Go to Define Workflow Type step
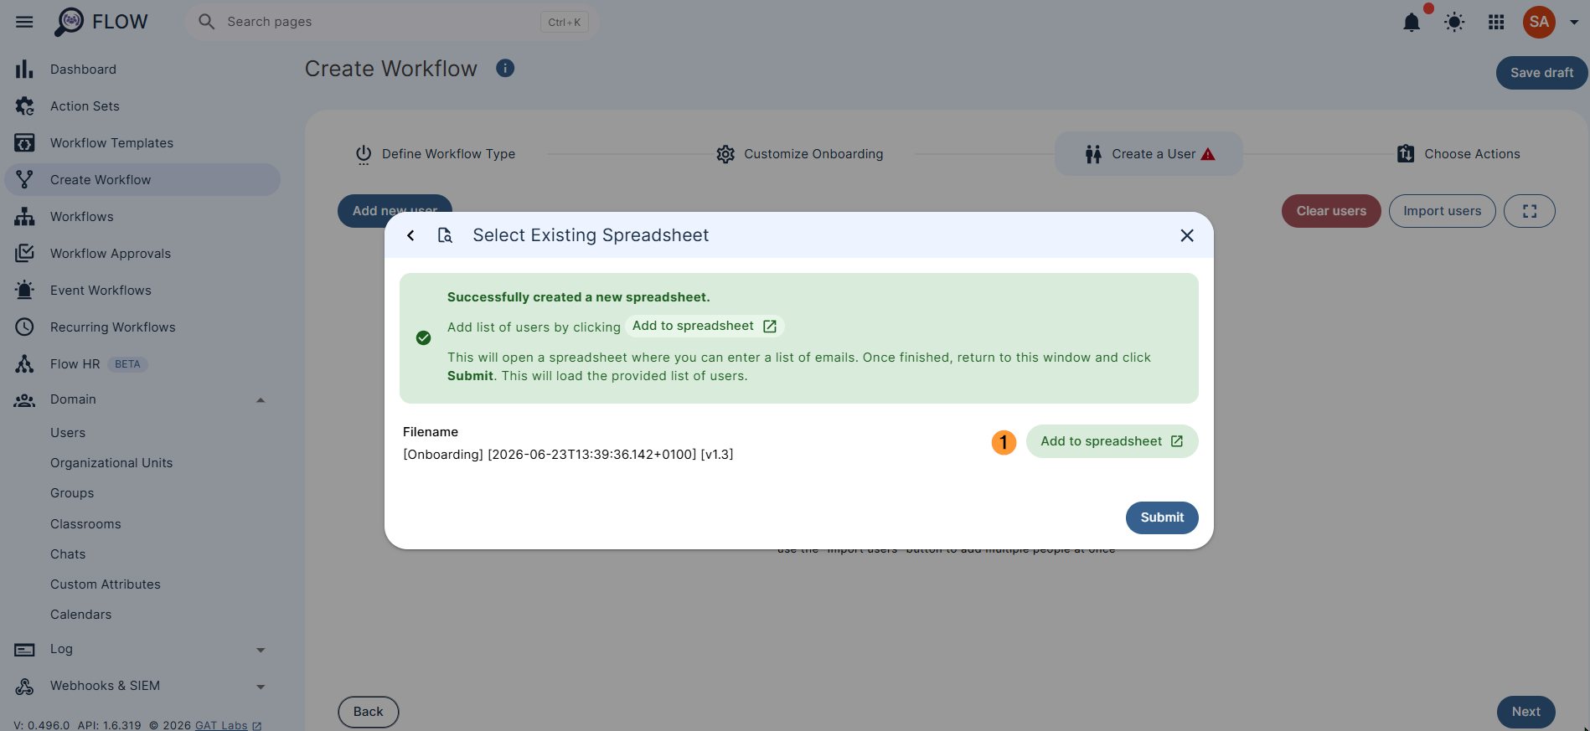 (x=436, y=154)
